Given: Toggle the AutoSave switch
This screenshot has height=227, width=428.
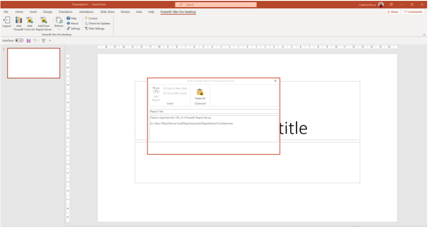Looking at the screenshot, I should (x=19, y=40).
